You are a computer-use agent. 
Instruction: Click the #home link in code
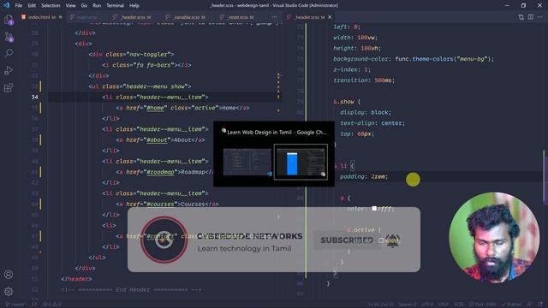pyautogui.click(x=156, y=108)
